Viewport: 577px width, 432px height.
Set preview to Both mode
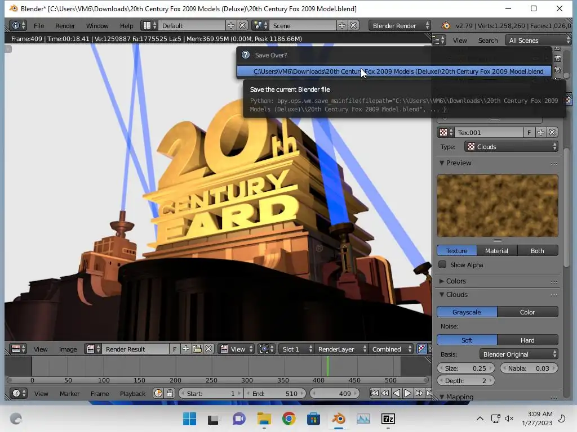(x=538, y=250)
